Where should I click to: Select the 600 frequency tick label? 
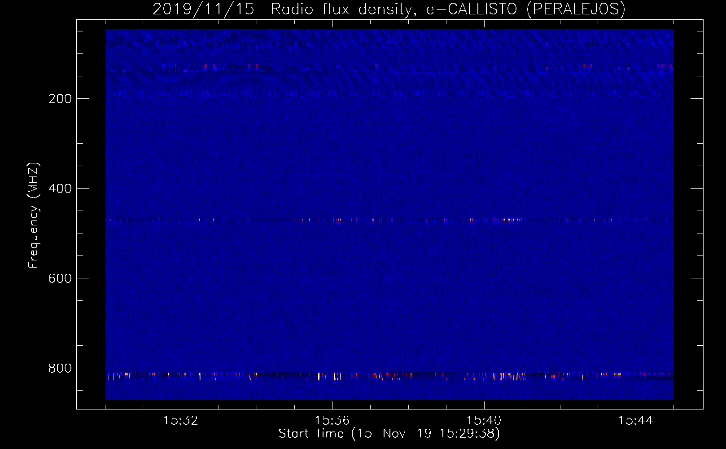(60, 278)
